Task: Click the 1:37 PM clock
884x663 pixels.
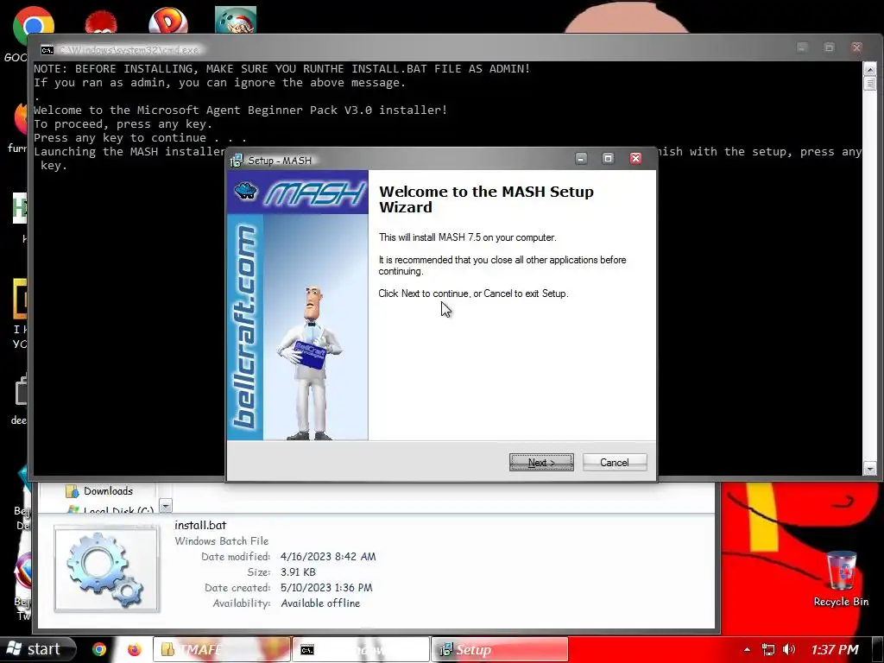Action: click(x=835, y=649)
